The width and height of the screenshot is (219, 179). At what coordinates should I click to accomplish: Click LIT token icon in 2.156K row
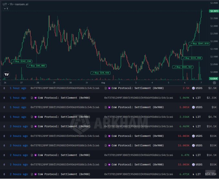pyautogui.click(x=194, y=117)
